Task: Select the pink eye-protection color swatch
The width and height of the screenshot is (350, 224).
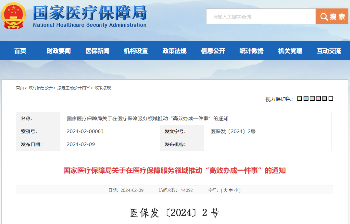Action: 318,99
